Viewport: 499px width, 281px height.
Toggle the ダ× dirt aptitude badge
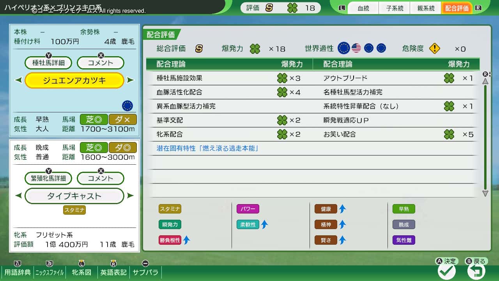(x=123, y=119)
